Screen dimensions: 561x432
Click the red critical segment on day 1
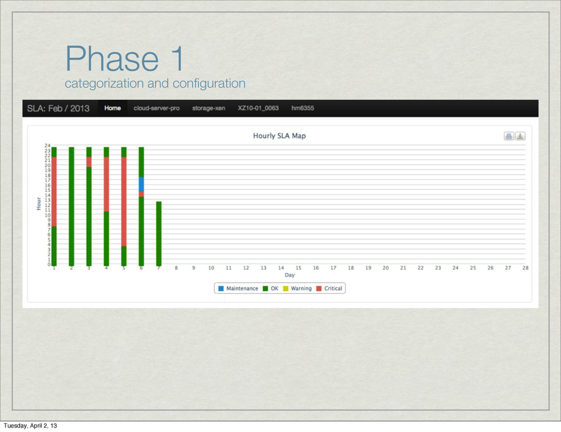point(54,191)
